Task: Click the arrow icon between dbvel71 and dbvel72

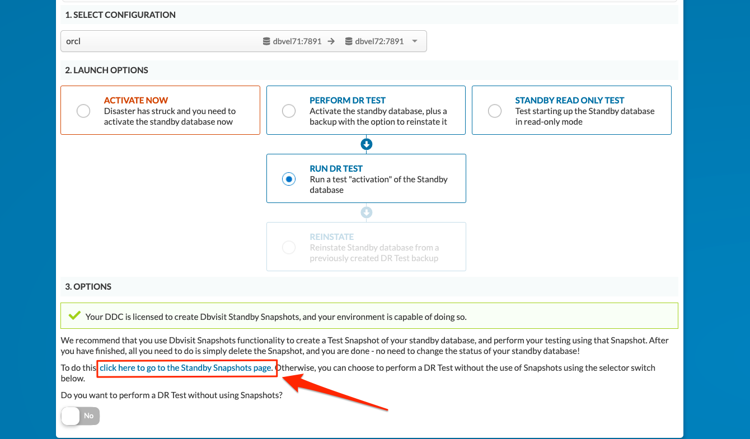Action: coord(331,41)
